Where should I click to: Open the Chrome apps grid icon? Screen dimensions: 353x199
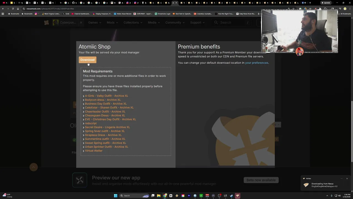tap(3, 14)
